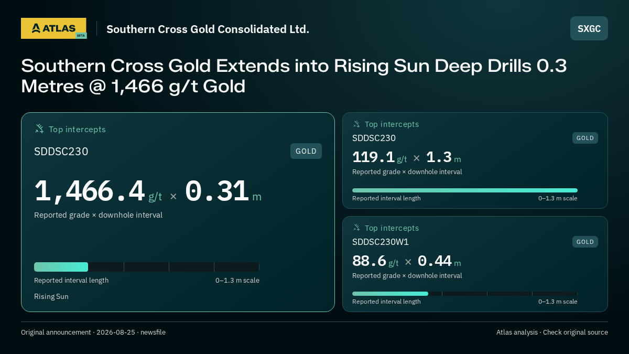The height and width of the screenshot is (354, 629).
Task: Click company name Southern Cross Gold Consolidated Ltd.
Action: (x=208, y=29)
